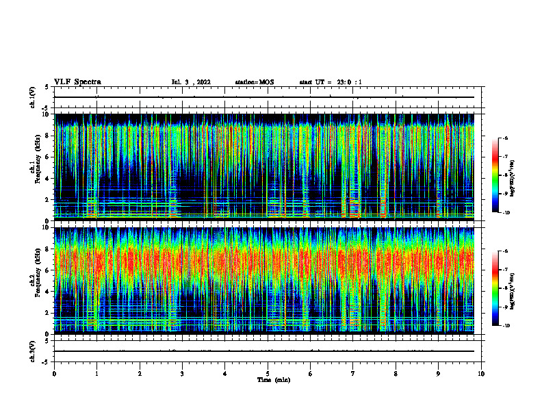542x419 pixels.
Task: Click the -10 label on the upper color bar
Action: (x=506, y=213)
